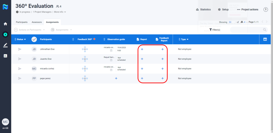This screenshot has width=273, height=133.
Task: Switch to the Participants tab
Action: (22, 22)
